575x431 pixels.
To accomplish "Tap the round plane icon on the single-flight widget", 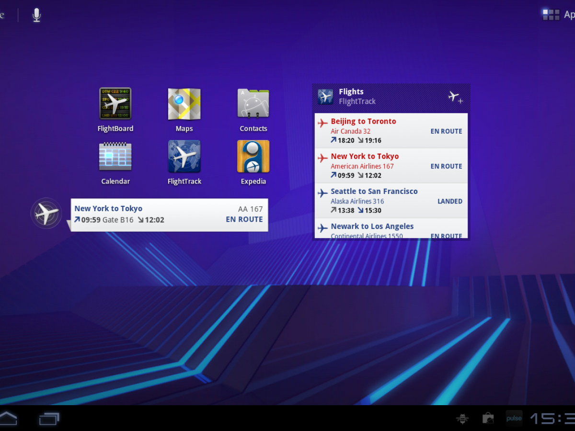I will (x=46, y=214).
